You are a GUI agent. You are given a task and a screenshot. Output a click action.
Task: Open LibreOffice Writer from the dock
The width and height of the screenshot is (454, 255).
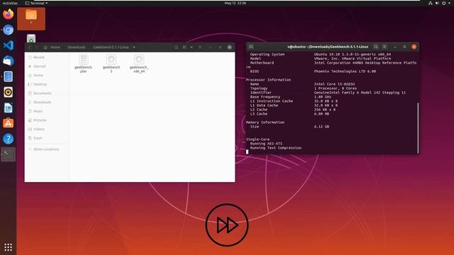coord(8,108)
